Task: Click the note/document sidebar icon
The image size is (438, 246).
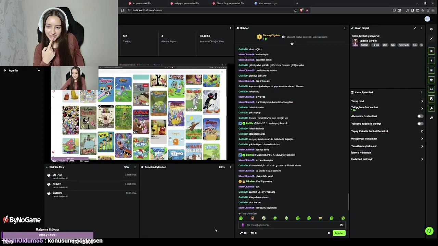Action: [x=431, y=70]
